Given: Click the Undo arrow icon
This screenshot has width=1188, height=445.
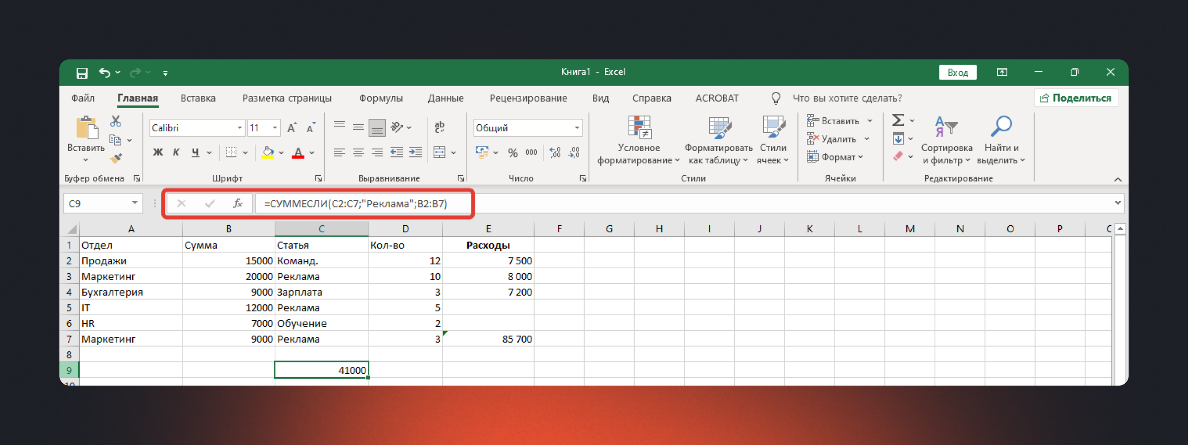Looking at the screenshot, I should [104, 73].
